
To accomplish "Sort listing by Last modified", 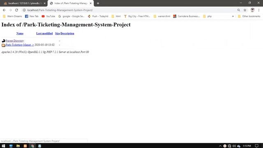I will (x=44, y=33).
